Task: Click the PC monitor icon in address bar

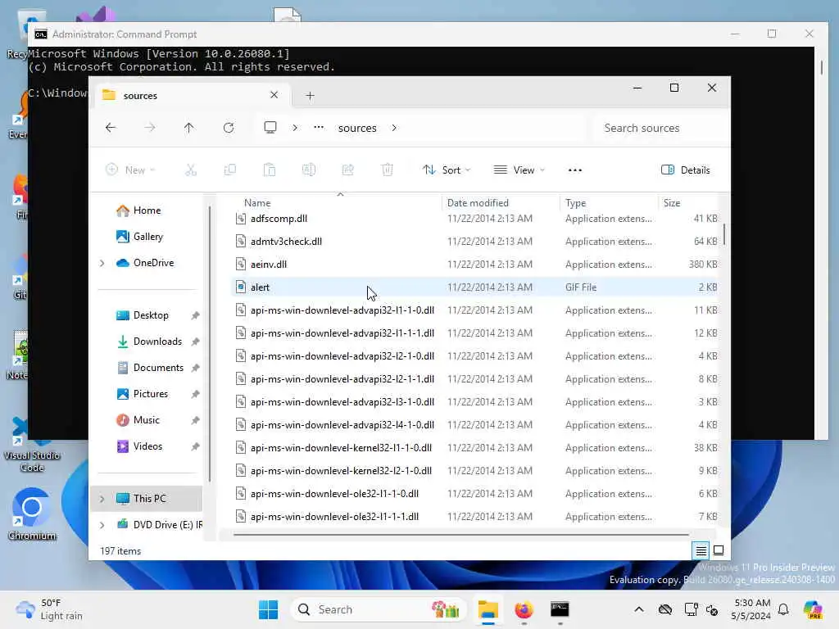Action: [270, 127]
